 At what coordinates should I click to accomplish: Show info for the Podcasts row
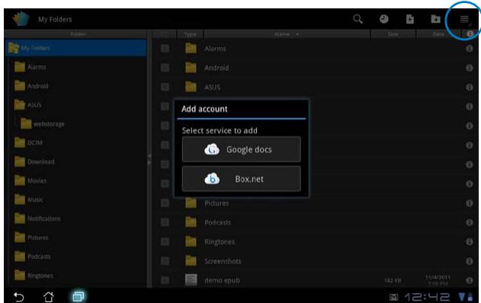pyautogui.click(x=470, y=222)
